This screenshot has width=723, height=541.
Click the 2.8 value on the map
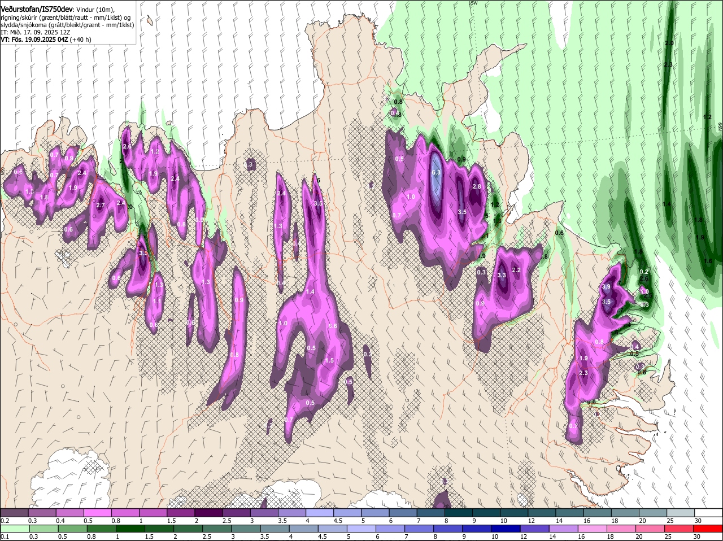point(477,186)
